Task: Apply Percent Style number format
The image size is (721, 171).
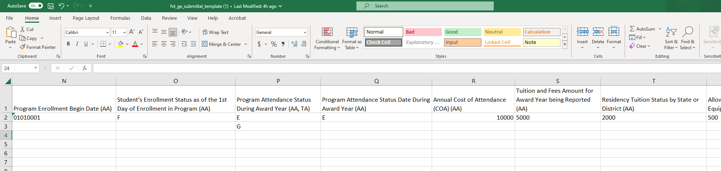Action: tap(274, 44)
